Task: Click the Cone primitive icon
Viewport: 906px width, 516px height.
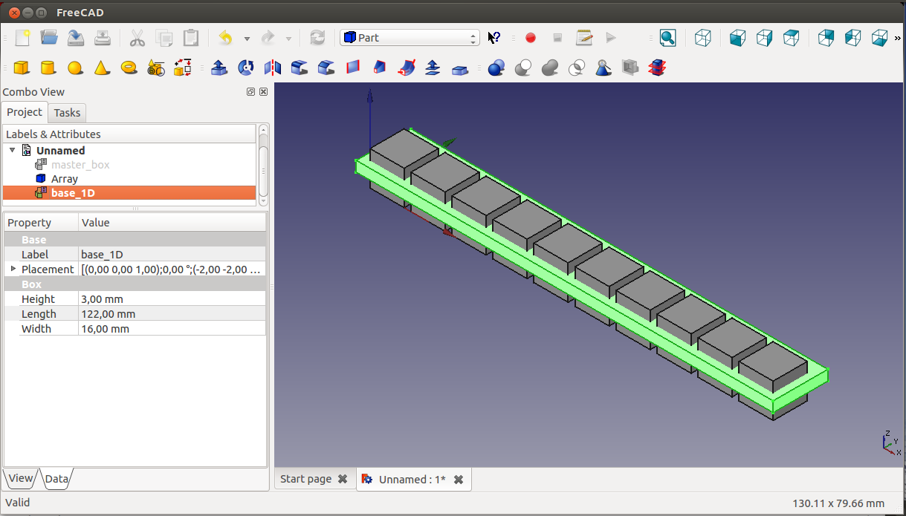Action: tap(102, 68)
